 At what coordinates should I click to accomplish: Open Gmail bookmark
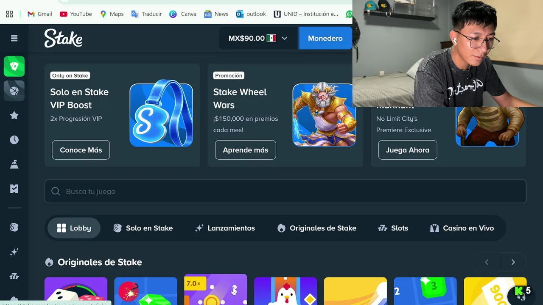pos(39,14)
